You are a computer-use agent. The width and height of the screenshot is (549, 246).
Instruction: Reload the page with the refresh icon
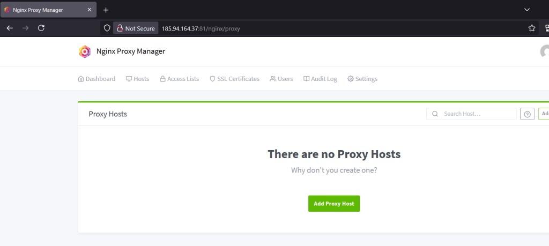pos(41,28)
